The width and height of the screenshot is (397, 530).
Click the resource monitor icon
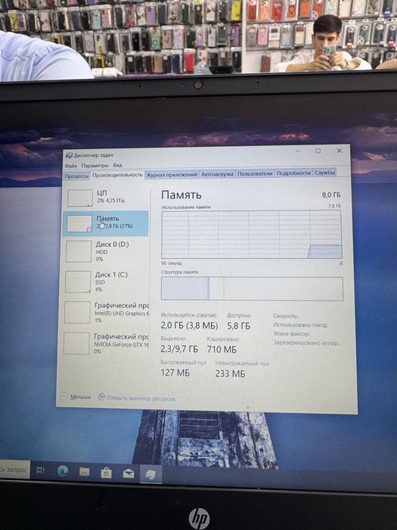coord(101,397)
